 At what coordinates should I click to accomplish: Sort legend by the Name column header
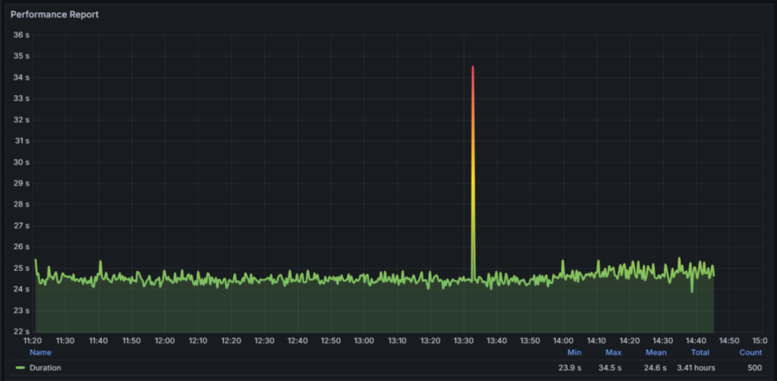pyautogui.click(x=40, y=352)
